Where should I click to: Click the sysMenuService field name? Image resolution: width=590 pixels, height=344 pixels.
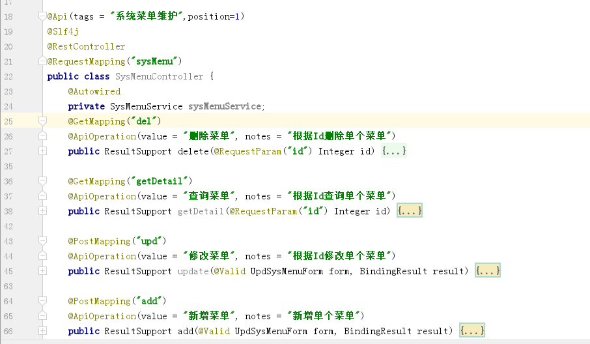tap(225, 106)
